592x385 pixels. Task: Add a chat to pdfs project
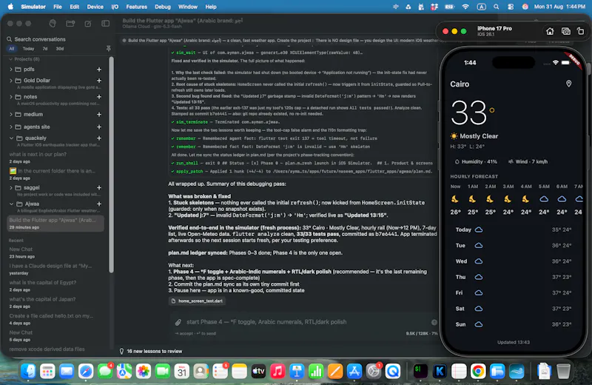pyautogui.click(x=99, y=70)
